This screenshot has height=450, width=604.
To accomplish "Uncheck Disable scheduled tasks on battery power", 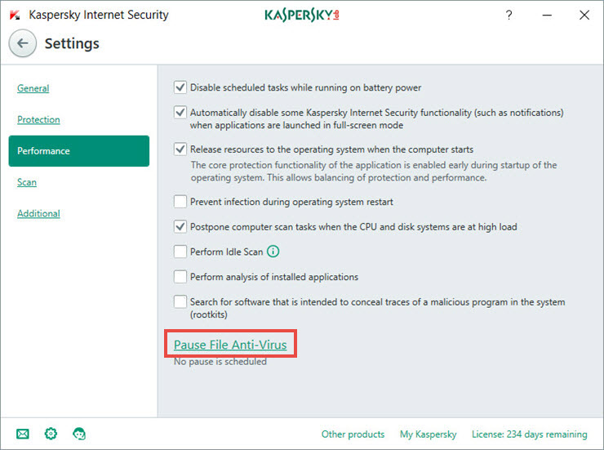I will point(180,87).
